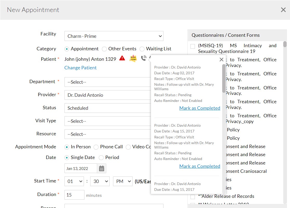Click the Change Patient link
The width and height of the screenshot is (290, 208).
(x=80, y=68)
